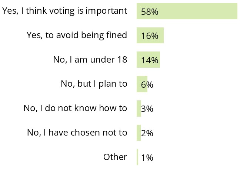Select the 'Yes, I think voting is important' label

tap(65, 11)
